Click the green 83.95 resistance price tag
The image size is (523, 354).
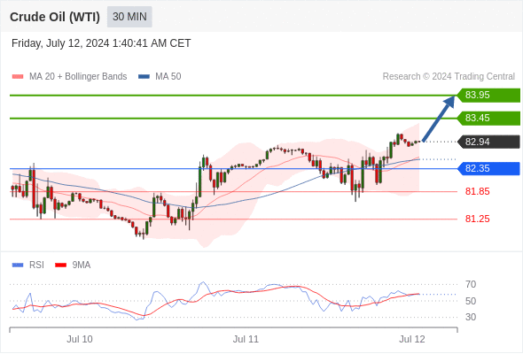[488, 96]
